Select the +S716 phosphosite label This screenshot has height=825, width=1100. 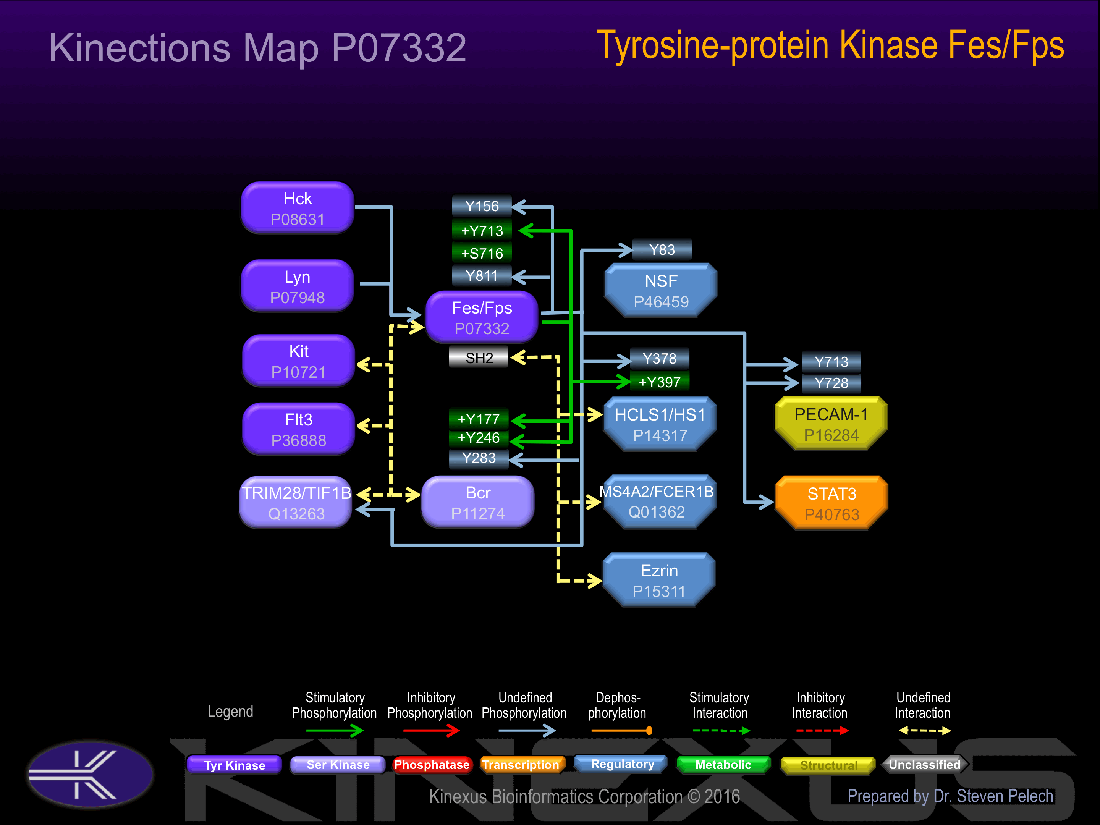click(x=481, y=253)
